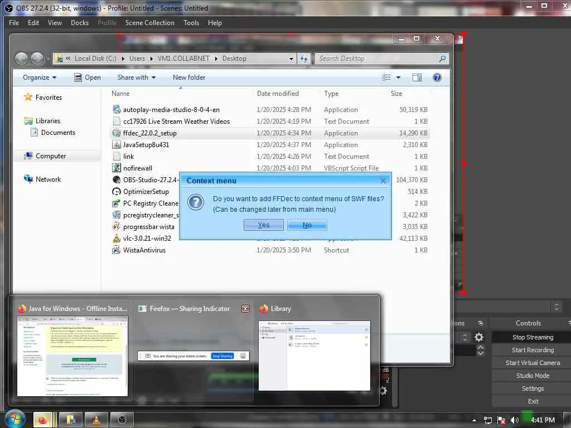Select the vlc-3.0.21-win32 cone icon
Viewport: 571px width, 428px height.
coord(117,239)
